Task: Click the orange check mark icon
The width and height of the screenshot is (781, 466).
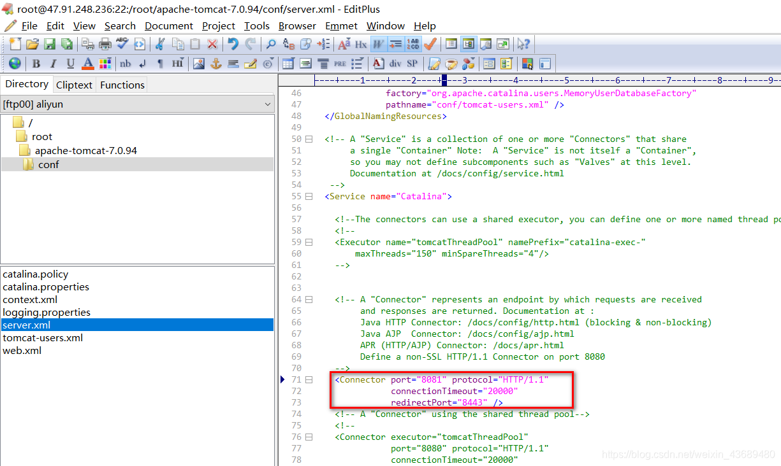Action: point(430,44)
